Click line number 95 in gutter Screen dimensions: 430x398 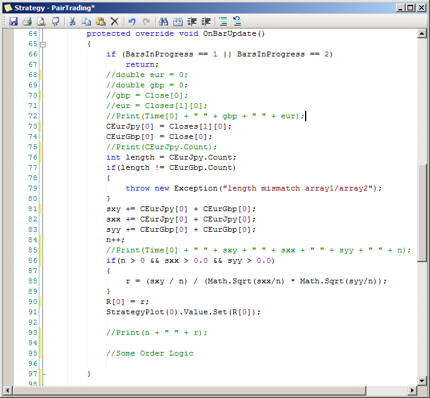tap(33, 353)
